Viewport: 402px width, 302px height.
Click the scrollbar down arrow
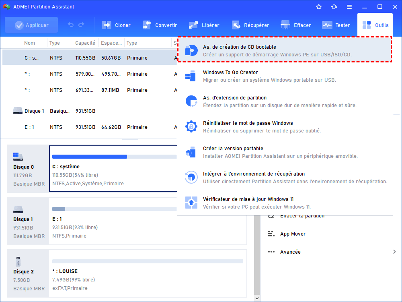[x=257, y=298]
